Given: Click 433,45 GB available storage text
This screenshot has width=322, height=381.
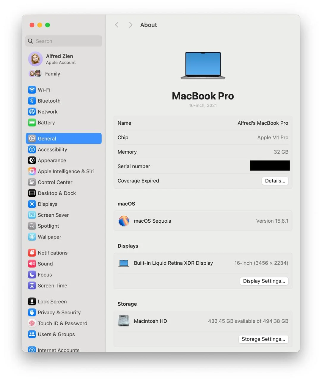Looking at the screenshot, I should 248,321.
